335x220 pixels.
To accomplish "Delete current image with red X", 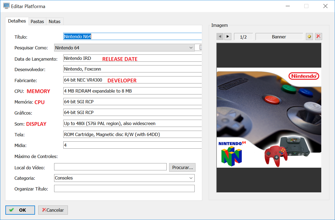I will (x=318, y=36).
